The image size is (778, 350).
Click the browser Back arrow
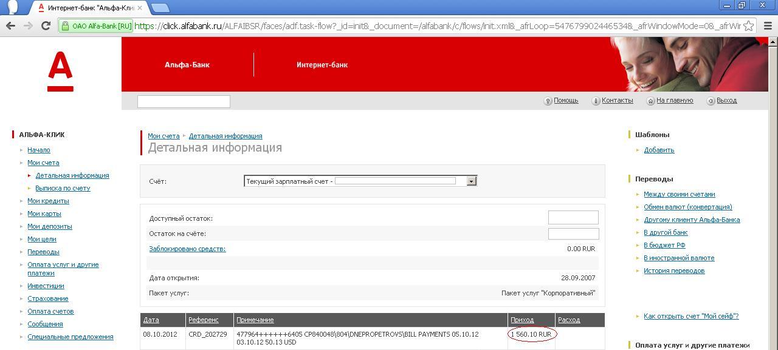10,25
